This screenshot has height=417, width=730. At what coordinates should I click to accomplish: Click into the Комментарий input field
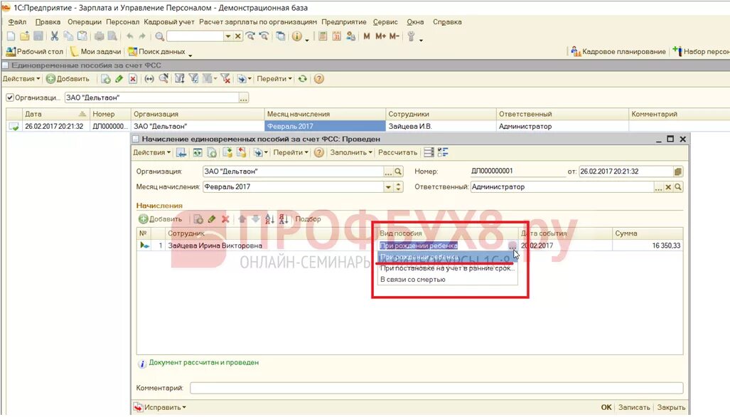436,388
